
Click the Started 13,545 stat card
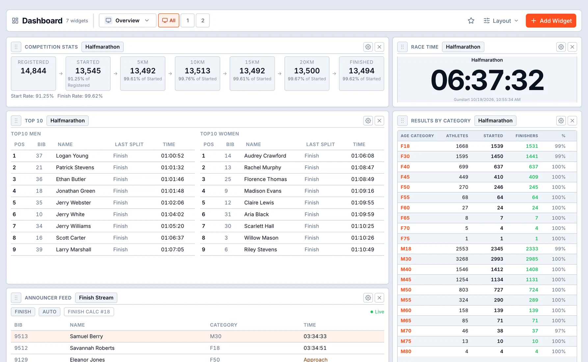88,74
